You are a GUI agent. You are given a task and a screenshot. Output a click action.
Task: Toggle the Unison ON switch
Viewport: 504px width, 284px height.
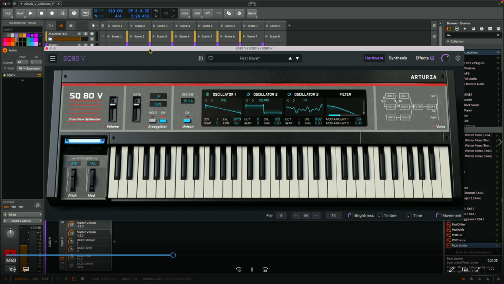187,120
